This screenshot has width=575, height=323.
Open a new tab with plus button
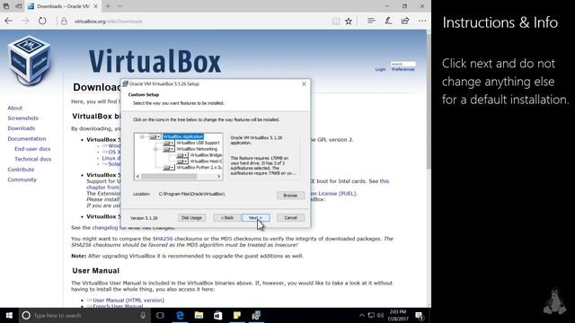coord(108,6)
